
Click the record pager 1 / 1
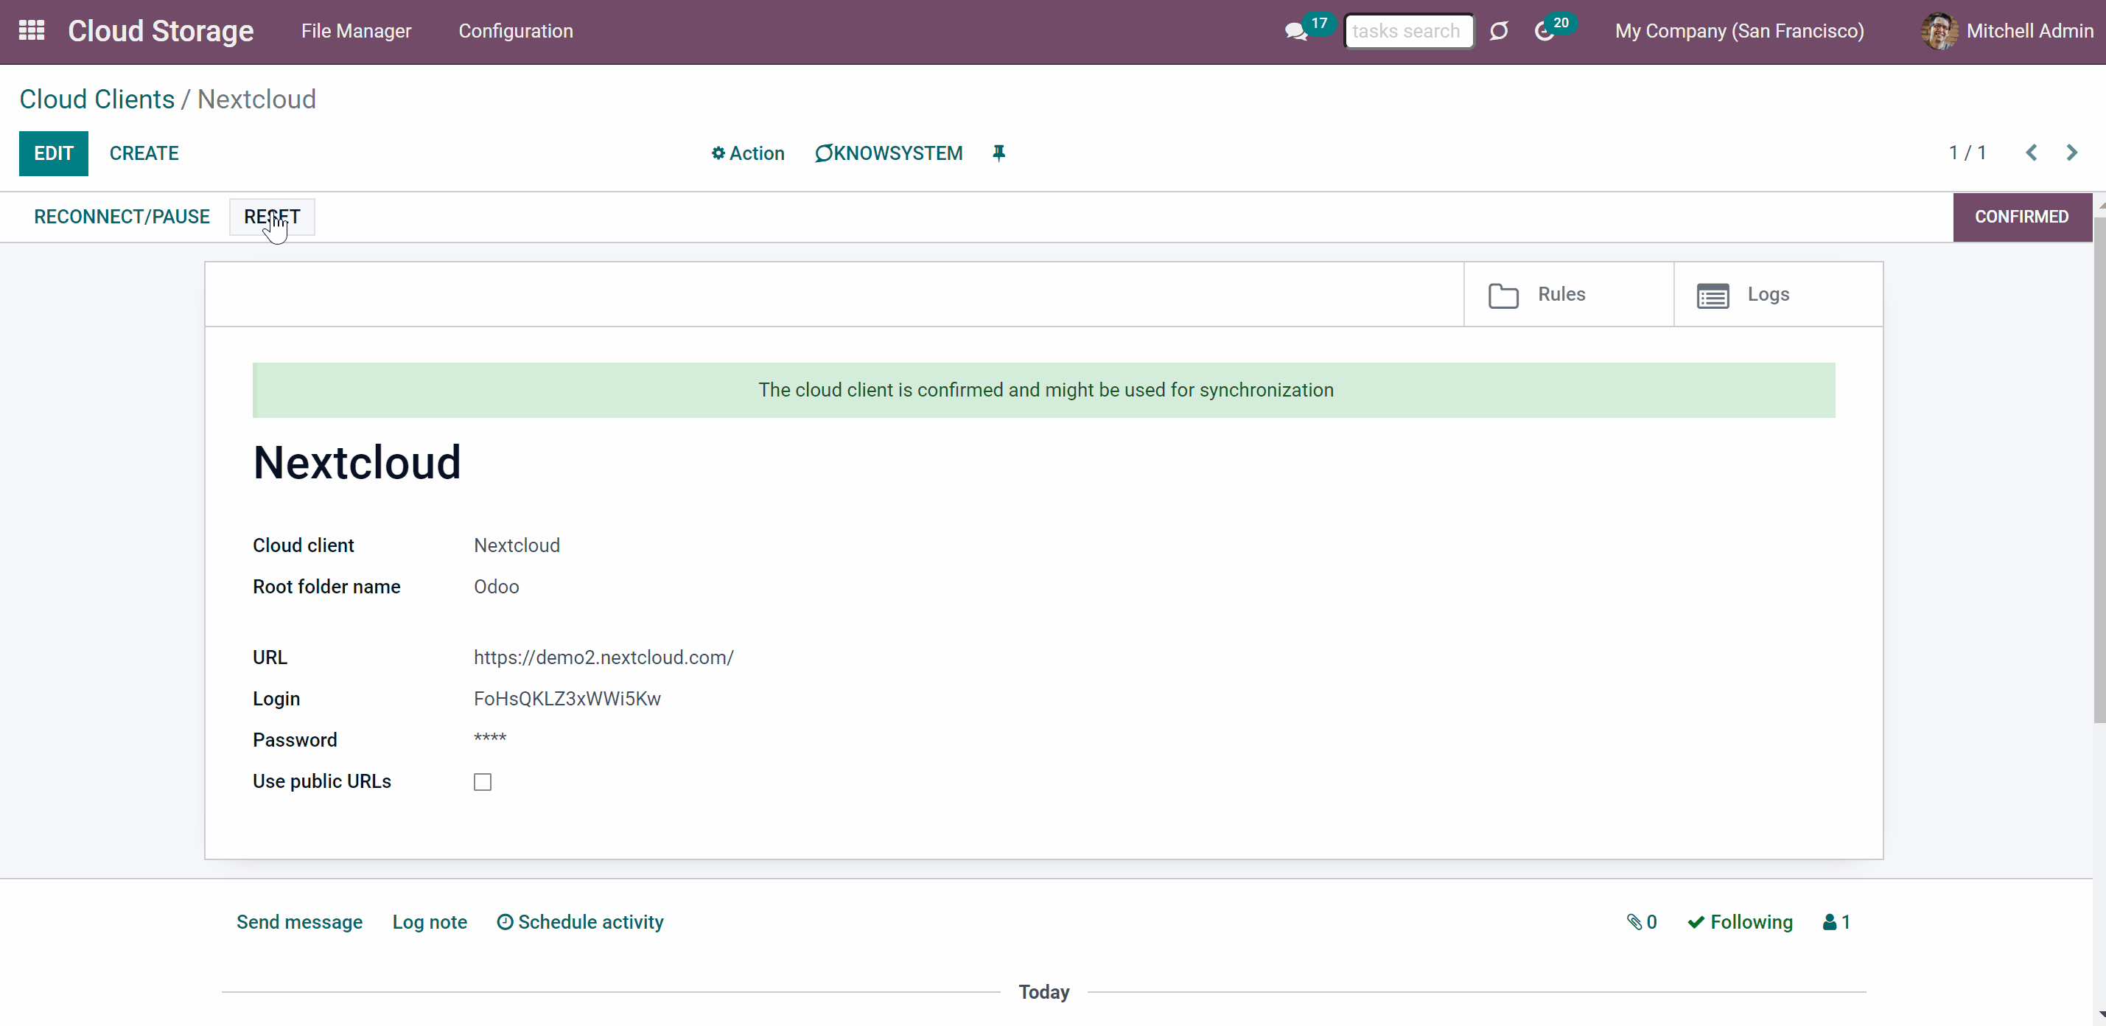1967,153
